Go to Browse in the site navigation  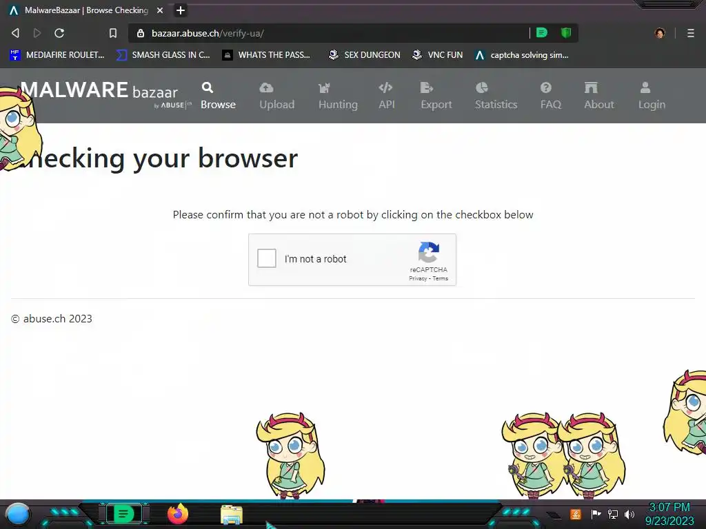click(218, 95)
